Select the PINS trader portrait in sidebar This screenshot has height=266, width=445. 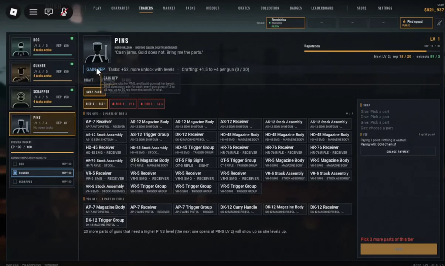pos(21,124)
